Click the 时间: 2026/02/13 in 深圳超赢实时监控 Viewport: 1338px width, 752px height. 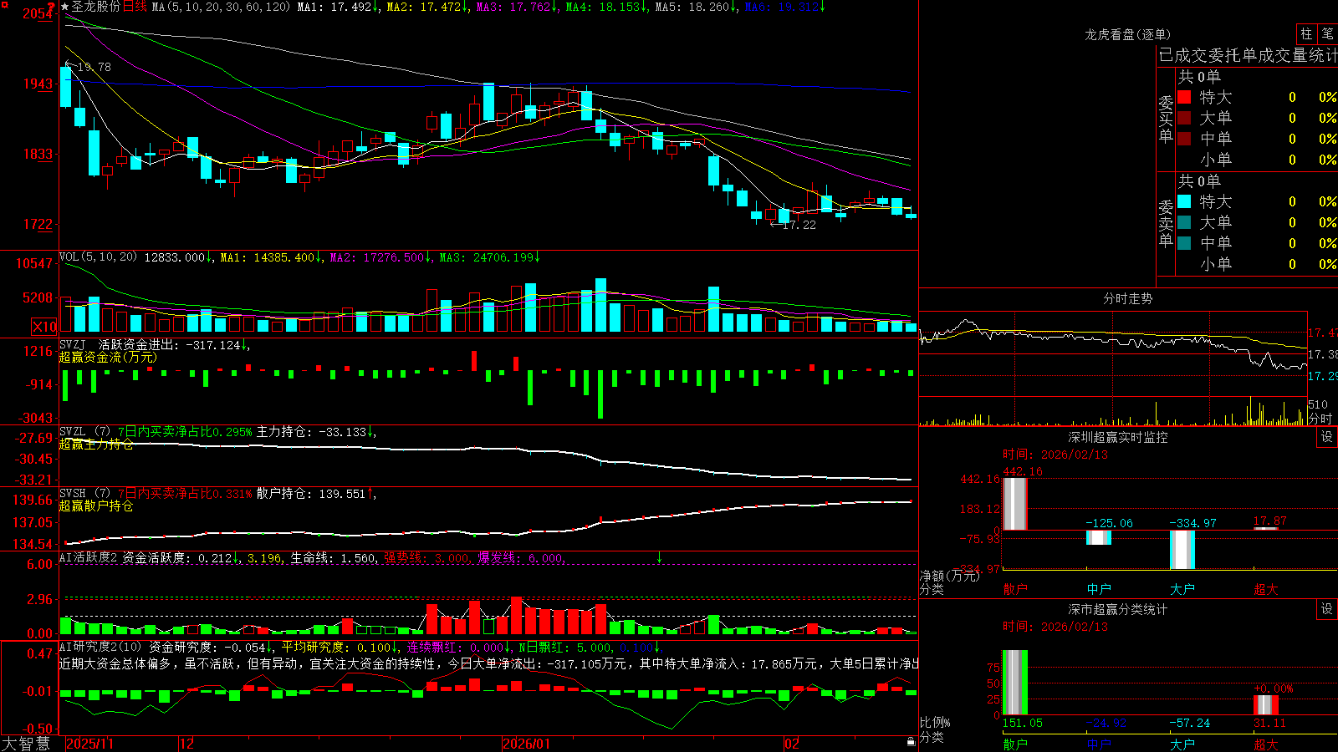click(1055, 455)
